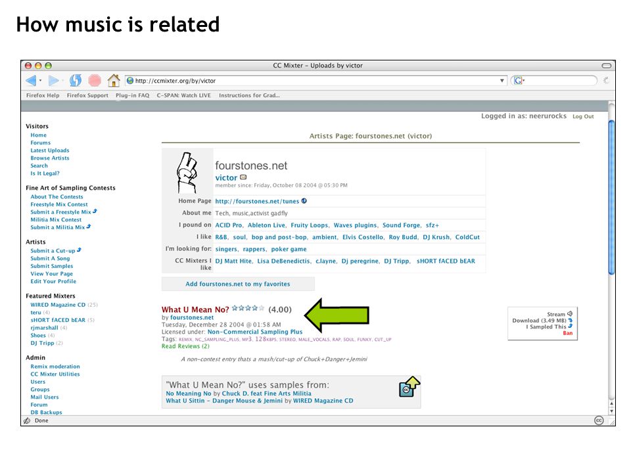The image size is (631, 473).
Task: Open Freestyle Mix Contest sidebar link
Action: coord(59,204)
